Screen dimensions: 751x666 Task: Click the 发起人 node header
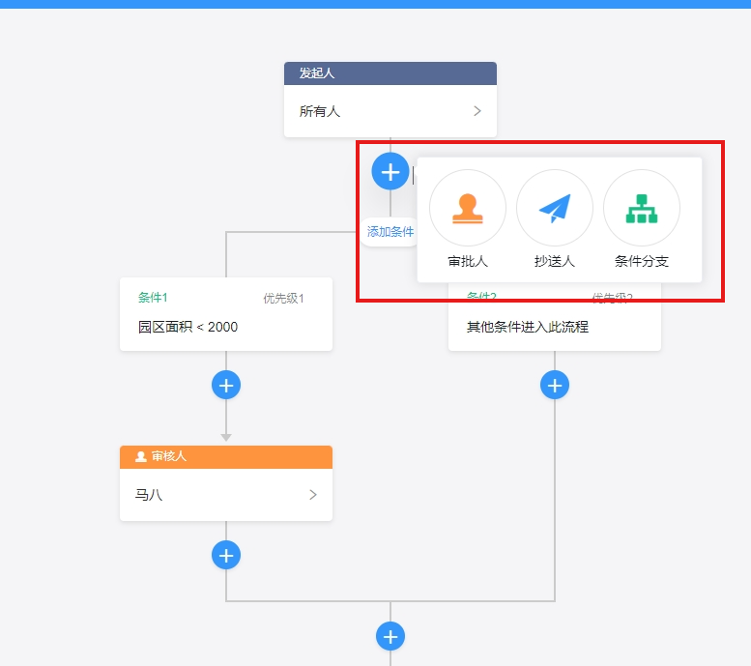(390, 73)
